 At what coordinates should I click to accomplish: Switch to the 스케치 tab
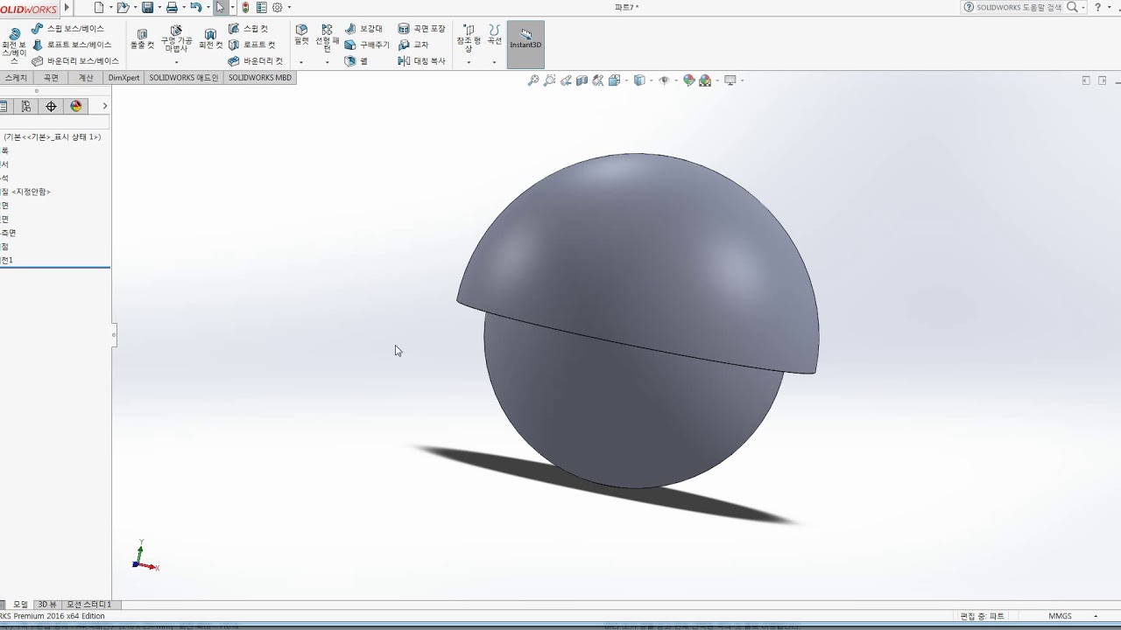[16, 78]
